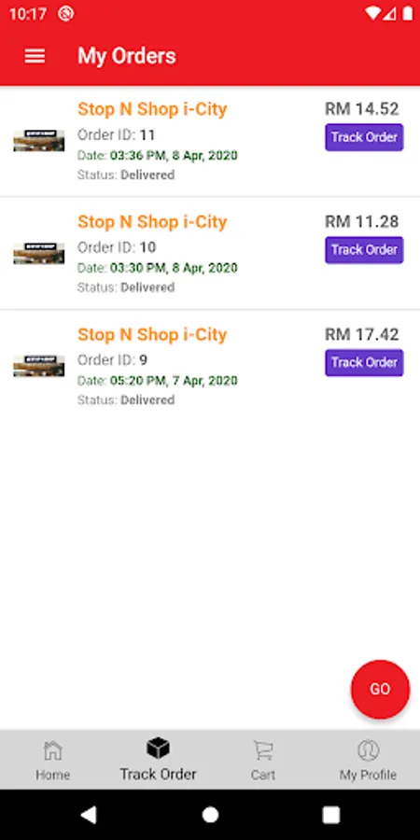Open store thumbnail for Order ID 11
This screenshot has height=840, width=420.
tap(39, 141)
